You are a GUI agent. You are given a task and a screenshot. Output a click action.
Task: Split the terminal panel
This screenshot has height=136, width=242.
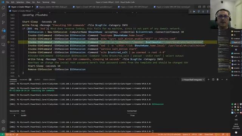coord(213,80)
